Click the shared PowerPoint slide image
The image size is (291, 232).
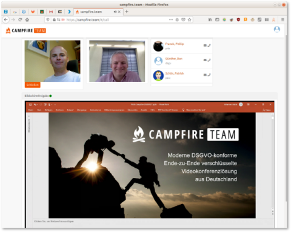[x=152, y=165]
